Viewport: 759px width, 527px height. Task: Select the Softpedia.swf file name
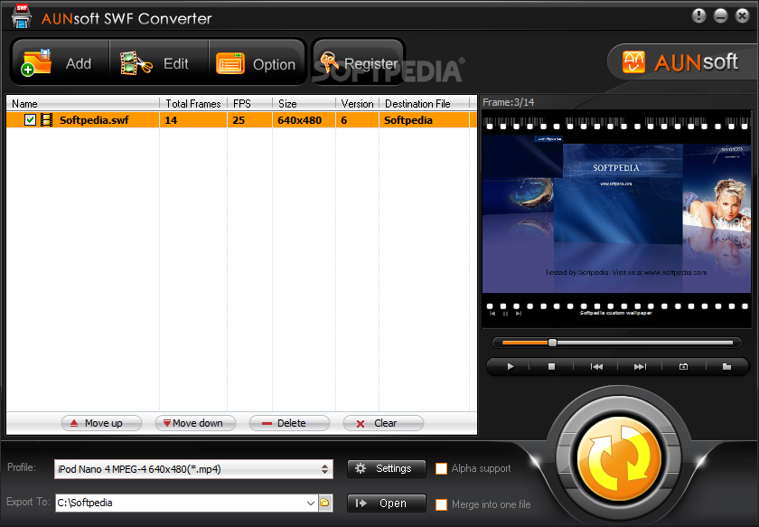(94, 120)
